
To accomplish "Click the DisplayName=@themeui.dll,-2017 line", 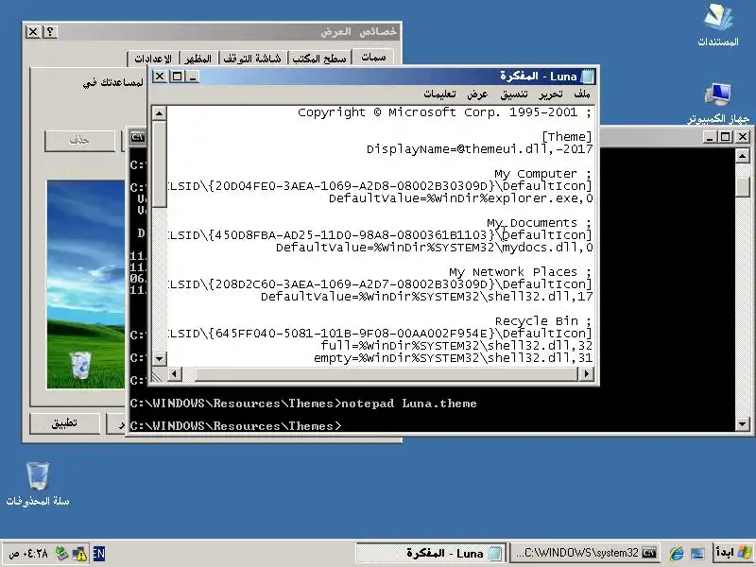I will [480, 149].
